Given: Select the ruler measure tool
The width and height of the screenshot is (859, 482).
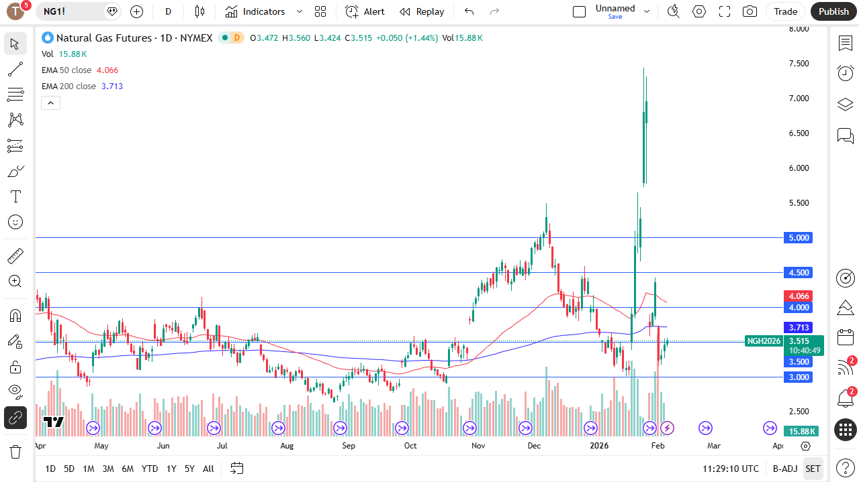Looking at the screenshot, I should [x=15, y=256].
